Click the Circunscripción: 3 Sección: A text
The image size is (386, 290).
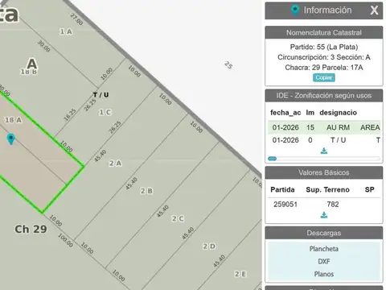pos(324,57)
